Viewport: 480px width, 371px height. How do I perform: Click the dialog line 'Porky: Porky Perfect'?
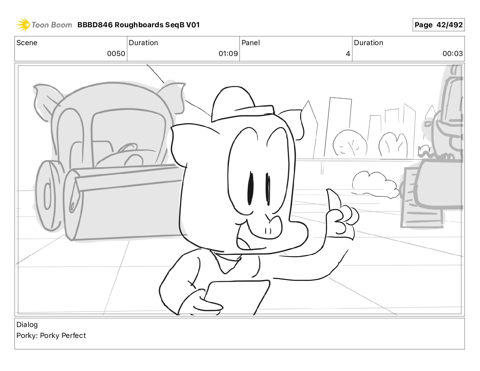(x=51, y=336)
